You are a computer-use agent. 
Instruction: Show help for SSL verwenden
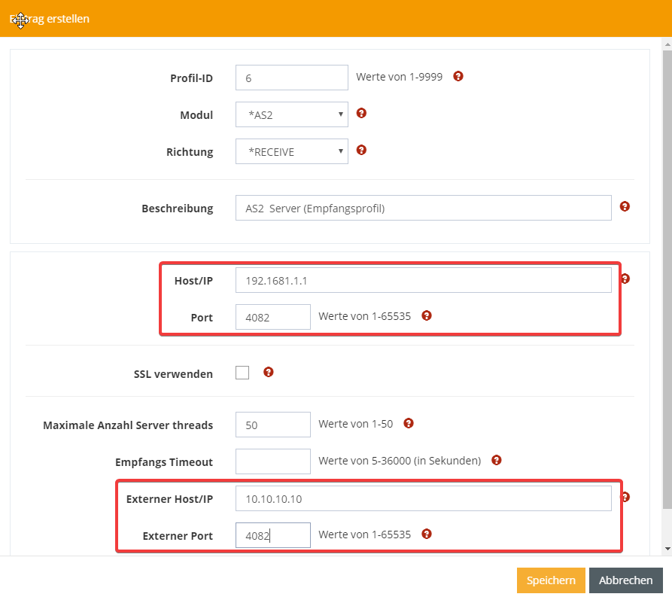[269, 372]
